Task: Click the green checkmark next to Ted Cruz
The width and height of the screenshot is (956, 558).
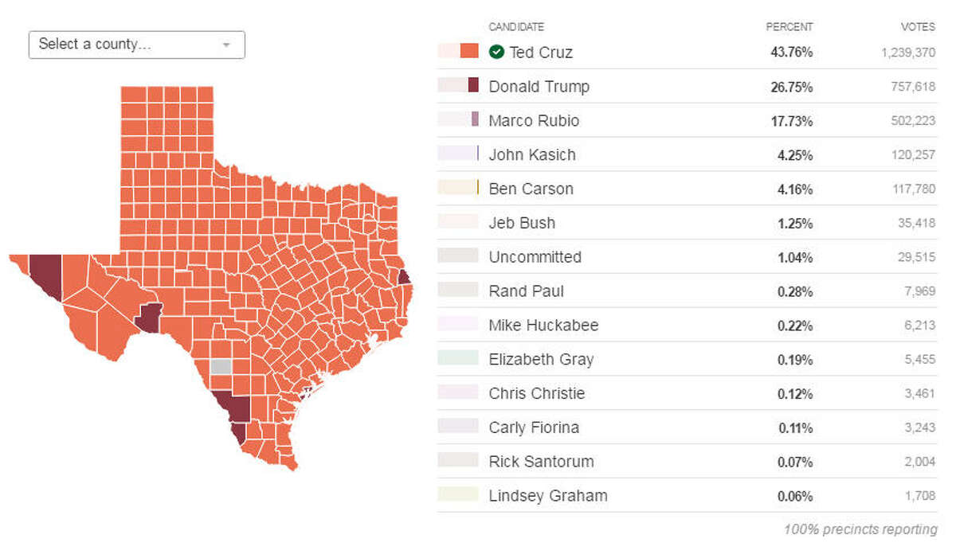Action: [x=497, y=52]
